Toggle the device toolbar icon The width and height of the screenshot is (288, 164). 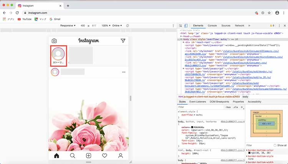(x=186, y=26)
